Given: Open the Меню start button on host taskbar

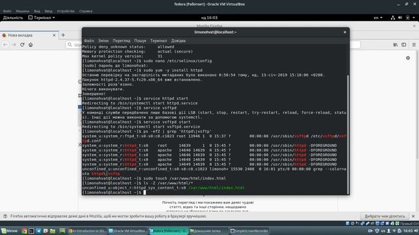Looking at the screenshot, I should point(9,231).
